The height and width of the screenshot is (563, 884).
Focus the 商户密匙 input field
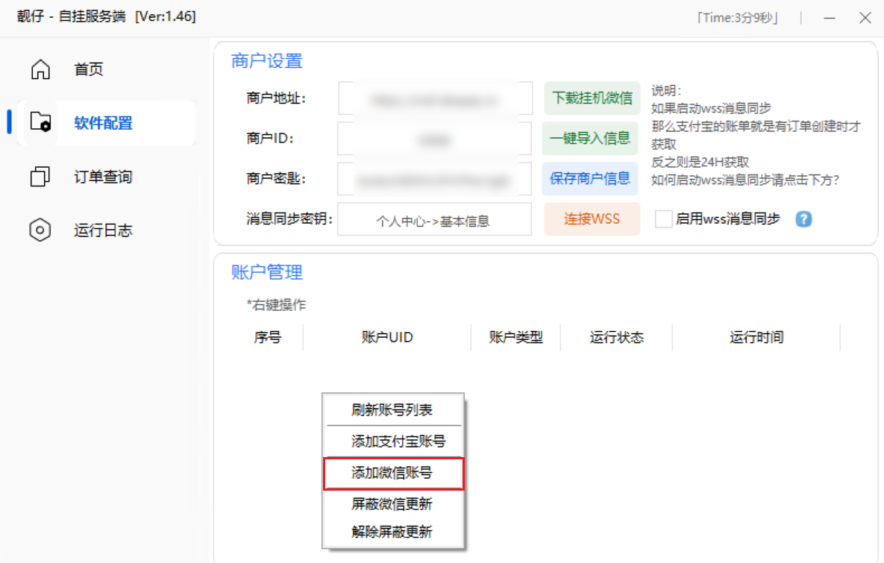click(x=434, y=179)
